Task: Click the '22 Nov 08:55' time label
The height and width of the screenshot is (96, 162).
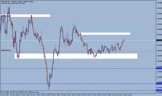Action: 15,95
